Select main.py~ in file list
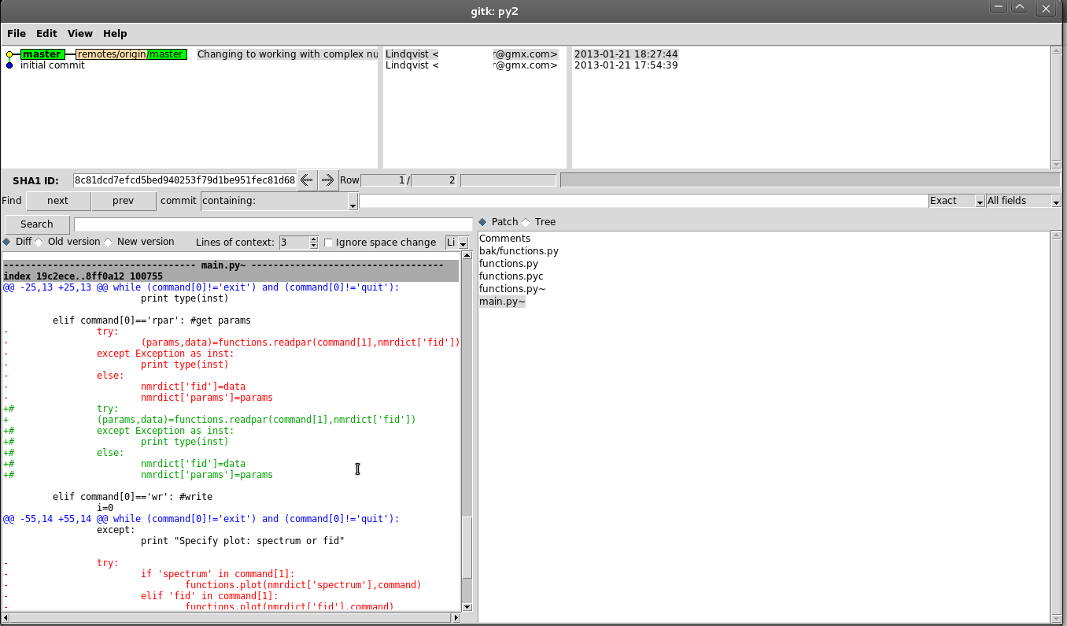This screenshot has height=626, width=1067. point(502,302)
